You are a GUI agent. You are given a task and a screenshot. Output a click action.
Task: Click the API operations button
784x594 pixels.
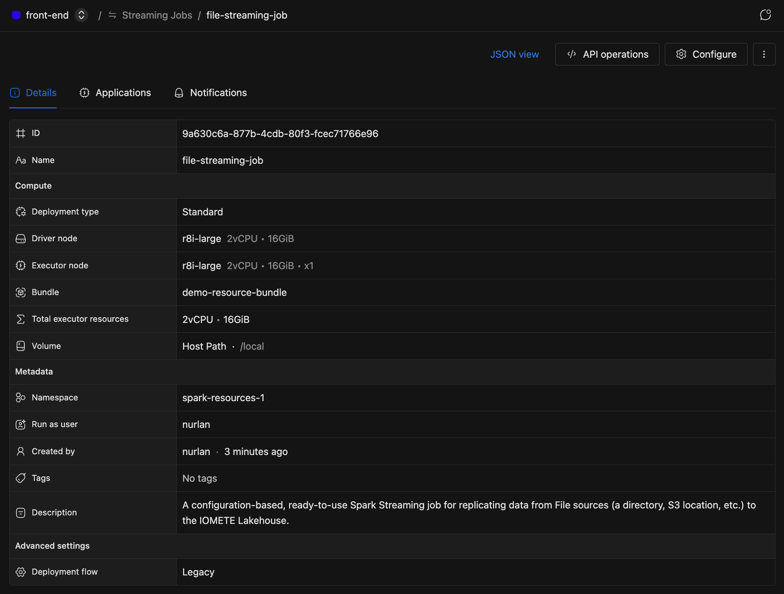(607, 54)
